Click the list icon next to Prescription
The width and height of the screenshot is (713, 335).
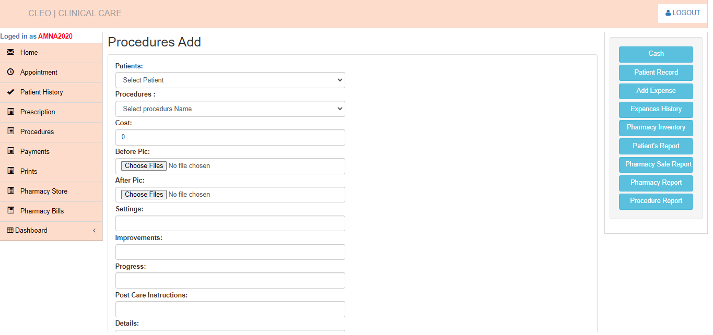(10, 112)
